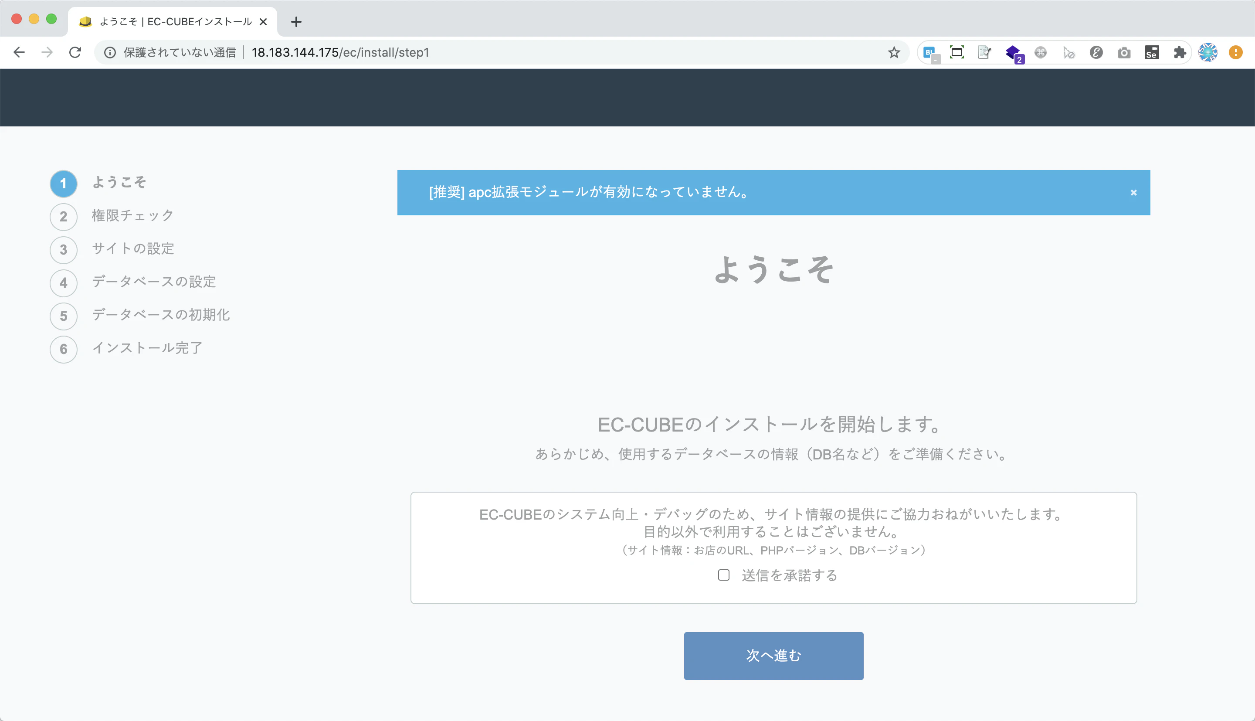Screen dimensions: 1255x721
Task: Open the purple layers extension with badge 2
Action: coord(1014,54)
